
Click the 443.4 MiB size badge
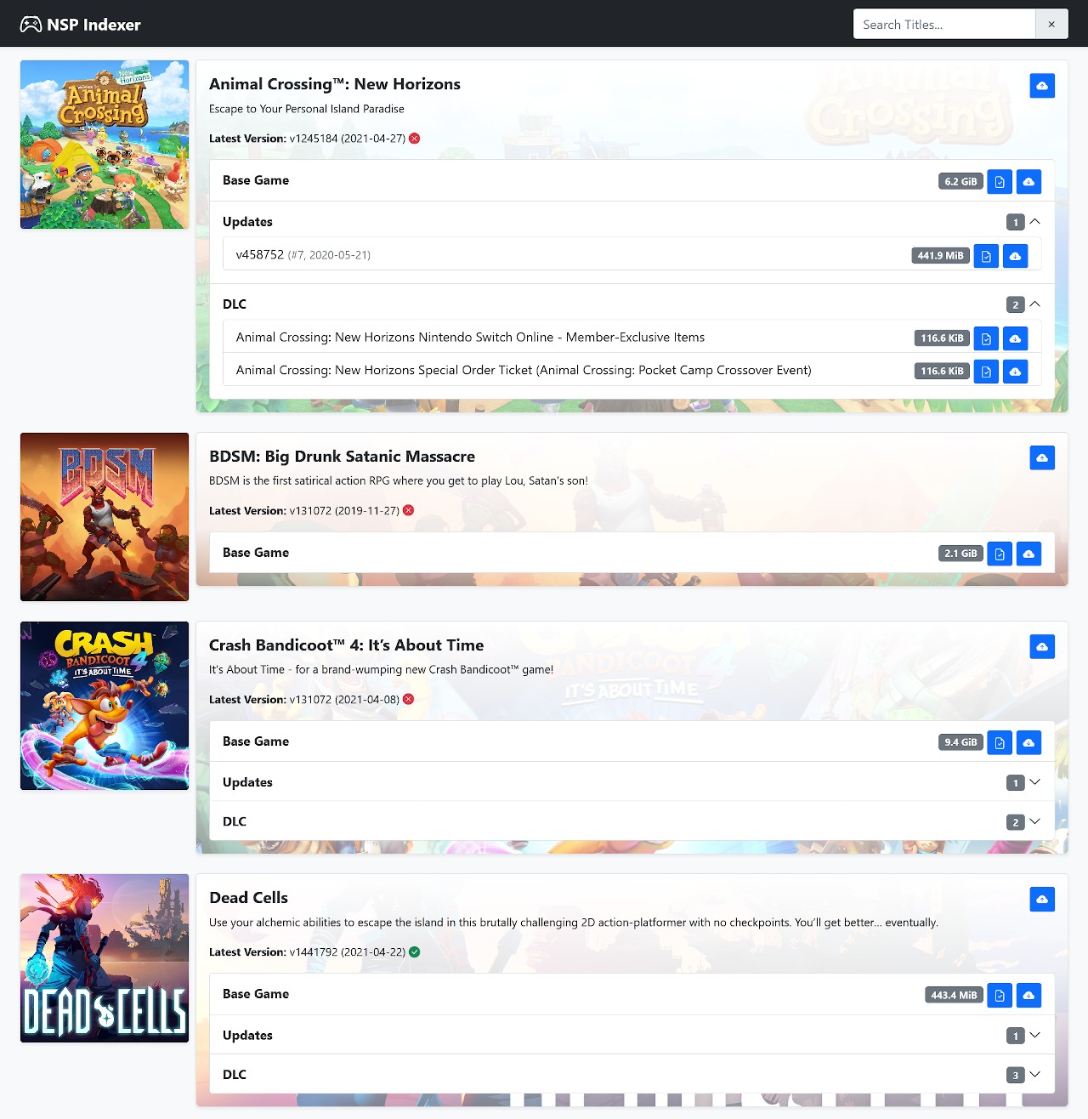click(x=954, y=996)
